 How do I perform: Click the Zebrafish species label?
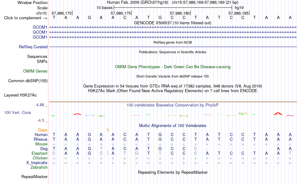coord(39,167)
